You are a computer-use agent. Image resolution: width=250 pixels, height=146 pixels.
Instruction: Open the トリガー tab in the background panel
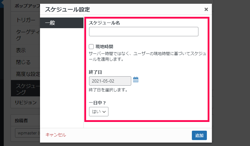point(26,20)
